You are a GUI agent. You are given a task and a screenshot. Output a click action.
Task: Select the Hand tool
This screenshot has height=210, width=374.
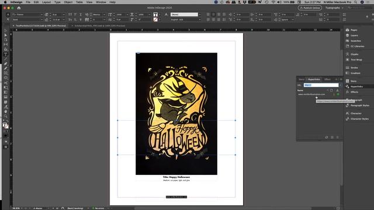5,111
